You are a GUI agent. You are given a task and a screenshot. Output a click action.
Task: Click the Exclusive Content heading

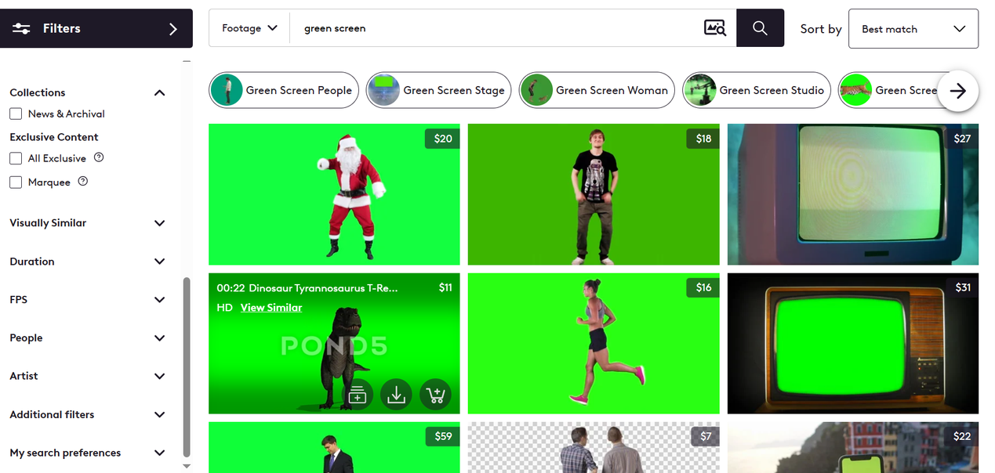(x=54, y=137)
